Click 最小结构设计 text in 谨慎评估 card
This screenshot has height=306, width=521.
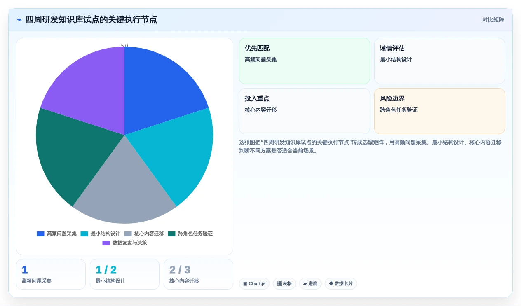coord(396,60)
